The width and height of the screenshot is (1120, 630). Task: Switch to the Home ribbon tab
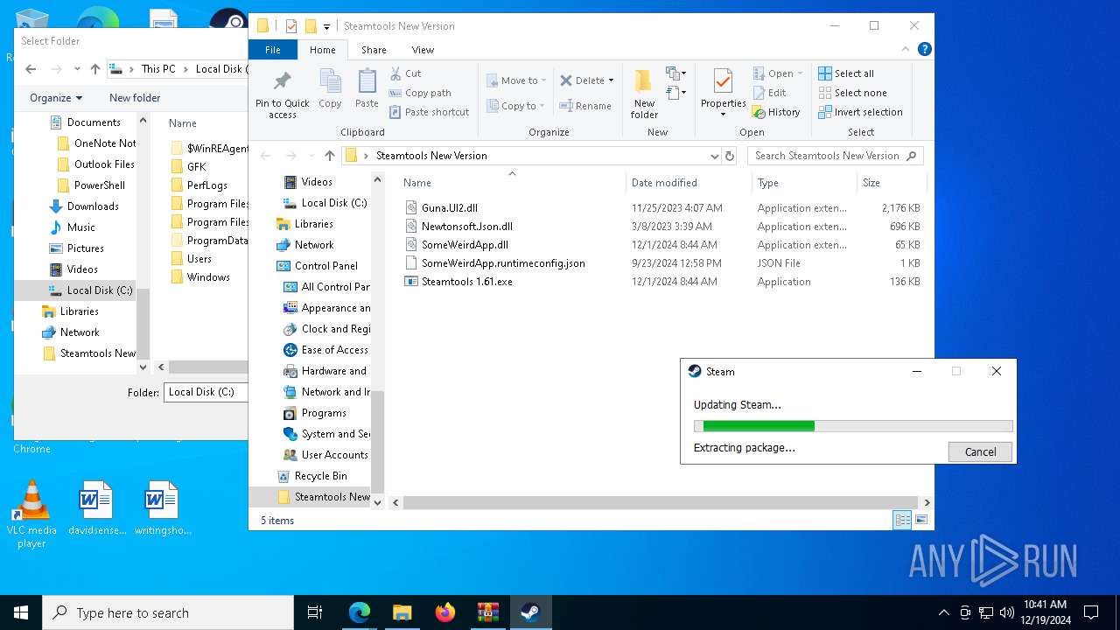322,50
